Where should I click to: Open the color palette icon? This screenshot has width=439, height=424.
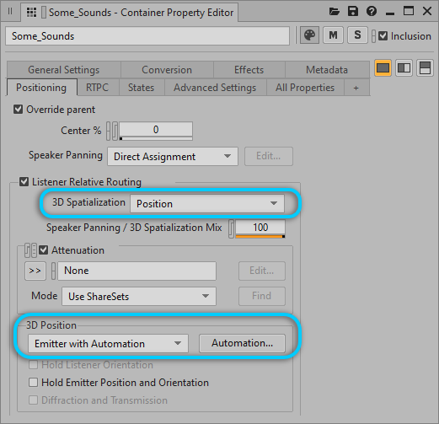click(309, 35)
